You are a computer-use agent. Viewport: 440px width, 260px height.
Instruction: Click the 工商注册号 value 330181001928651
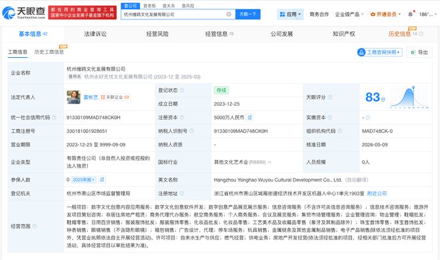click(87, 131)
